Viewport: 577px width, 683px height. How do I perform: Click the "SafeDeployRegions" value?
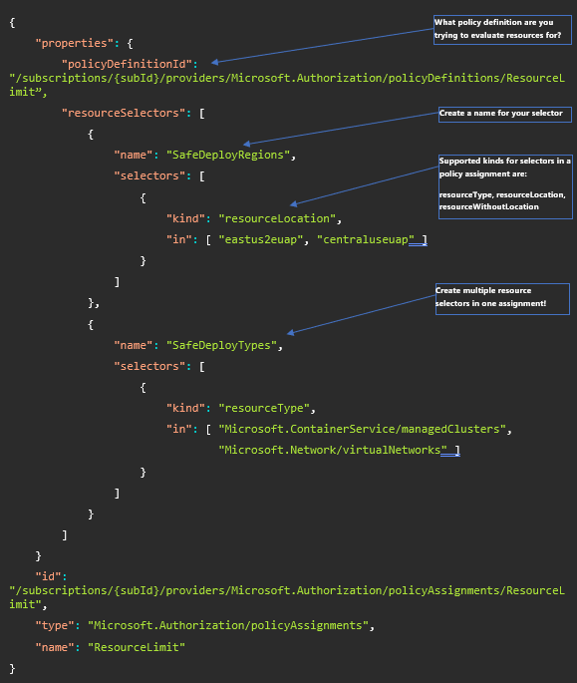[228, 156]
